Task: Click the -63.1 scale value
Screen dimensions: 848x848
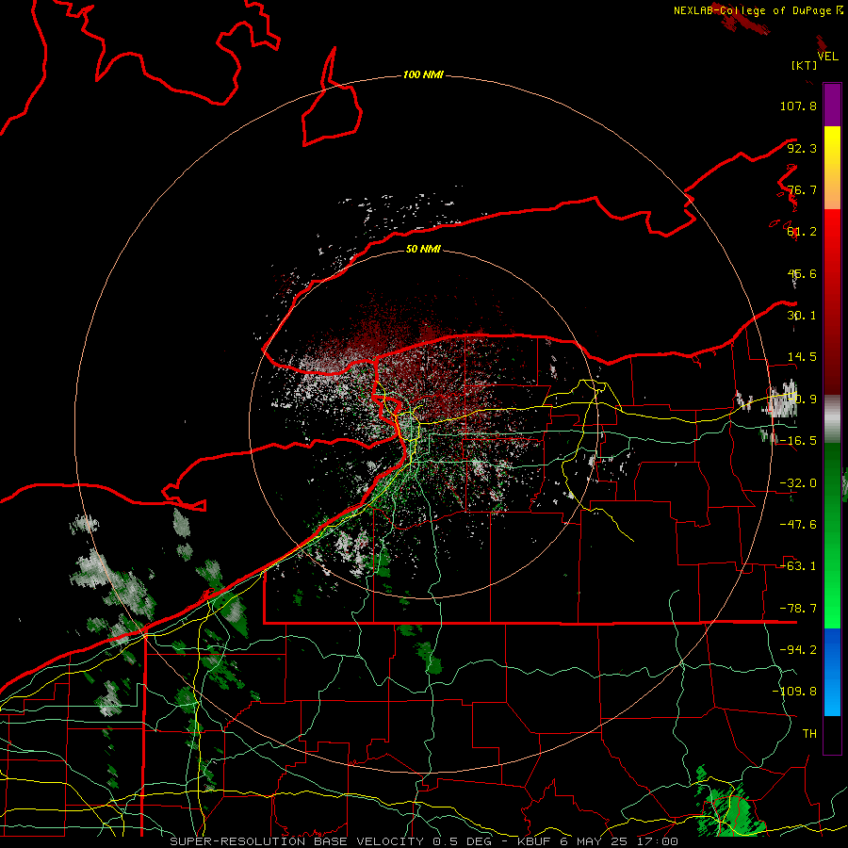Action: tap(798, 566)
